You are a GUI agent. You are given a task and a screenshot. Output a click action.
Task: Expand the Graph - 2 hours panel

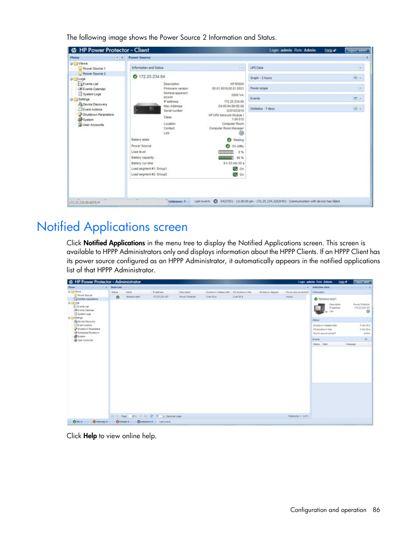click(360, 78)
